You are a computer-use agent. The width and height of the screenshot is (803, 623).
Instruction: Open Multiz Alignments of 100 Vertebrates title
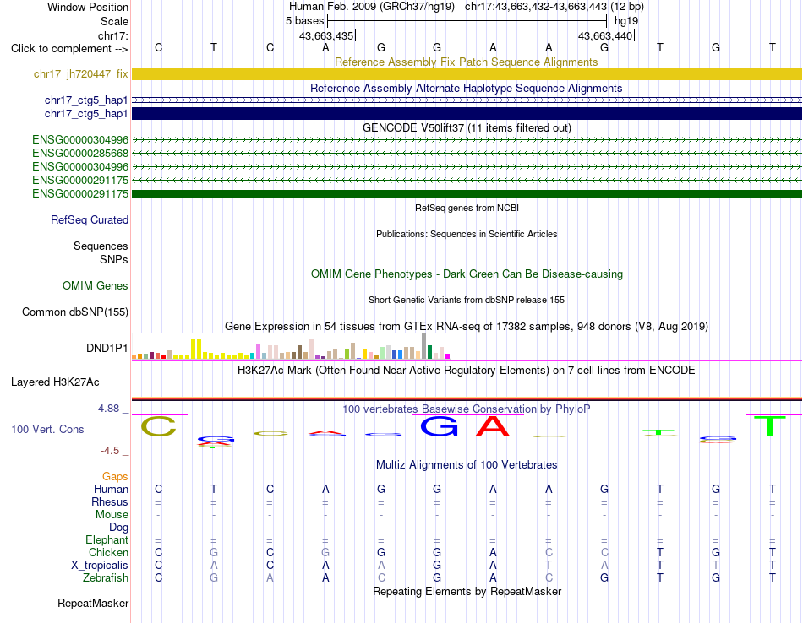pos(467,465)
